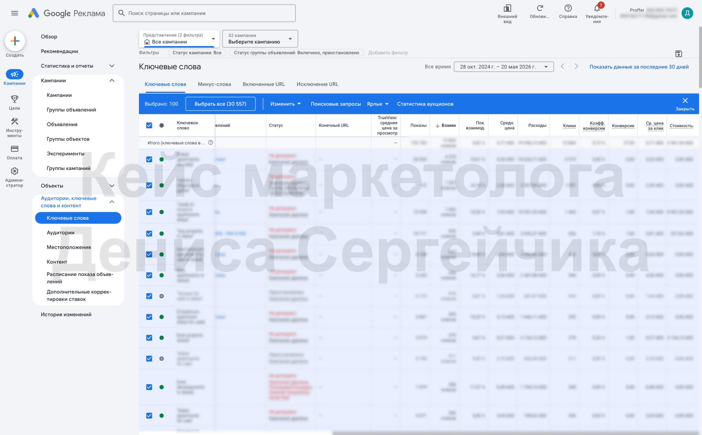
Task: Open the hamburger main menu
Action: click(x=14, y=13)
